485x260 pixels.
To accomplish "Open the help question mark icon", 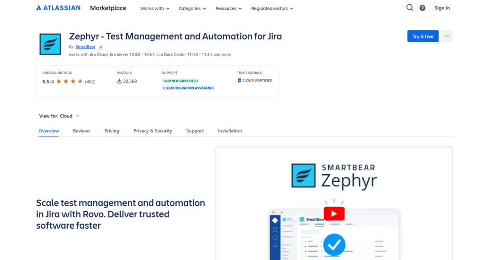I will [422, 8].
